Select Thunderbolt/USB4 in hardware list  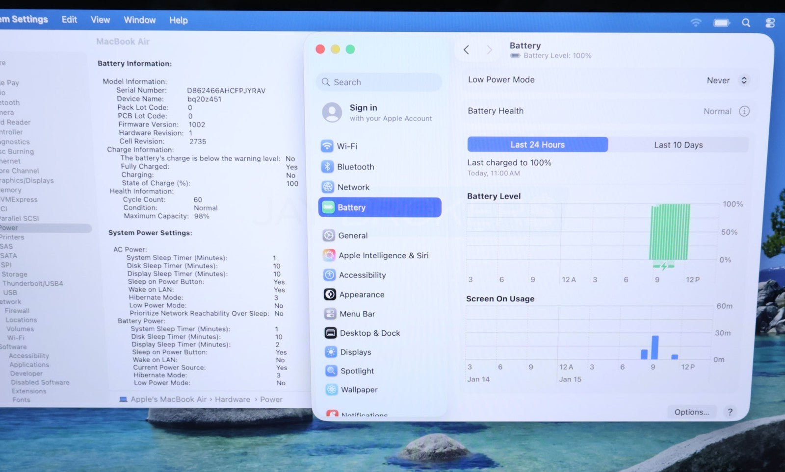32,283
